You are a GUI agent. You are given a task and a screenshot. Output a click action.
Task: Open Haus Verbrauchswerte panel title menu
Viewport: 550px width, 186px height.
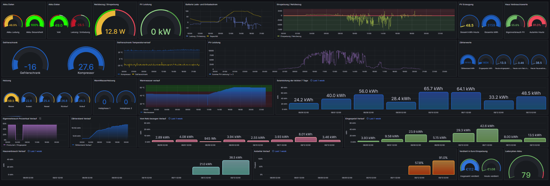pyautogui.click(x=516, y=5)
